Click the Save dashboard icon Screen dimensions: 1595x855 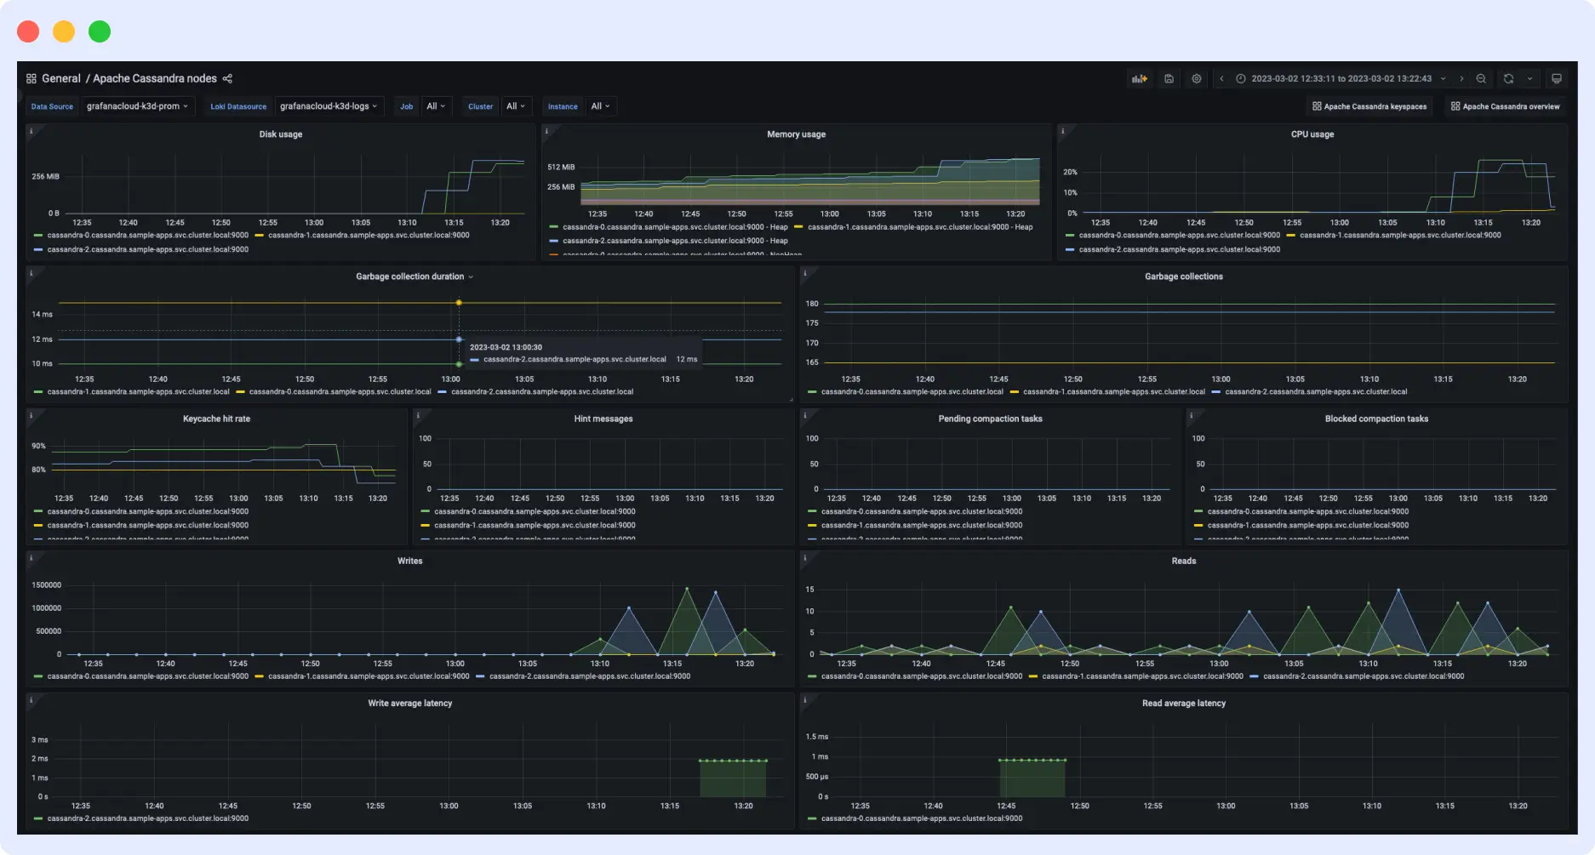click(1169, 78)
